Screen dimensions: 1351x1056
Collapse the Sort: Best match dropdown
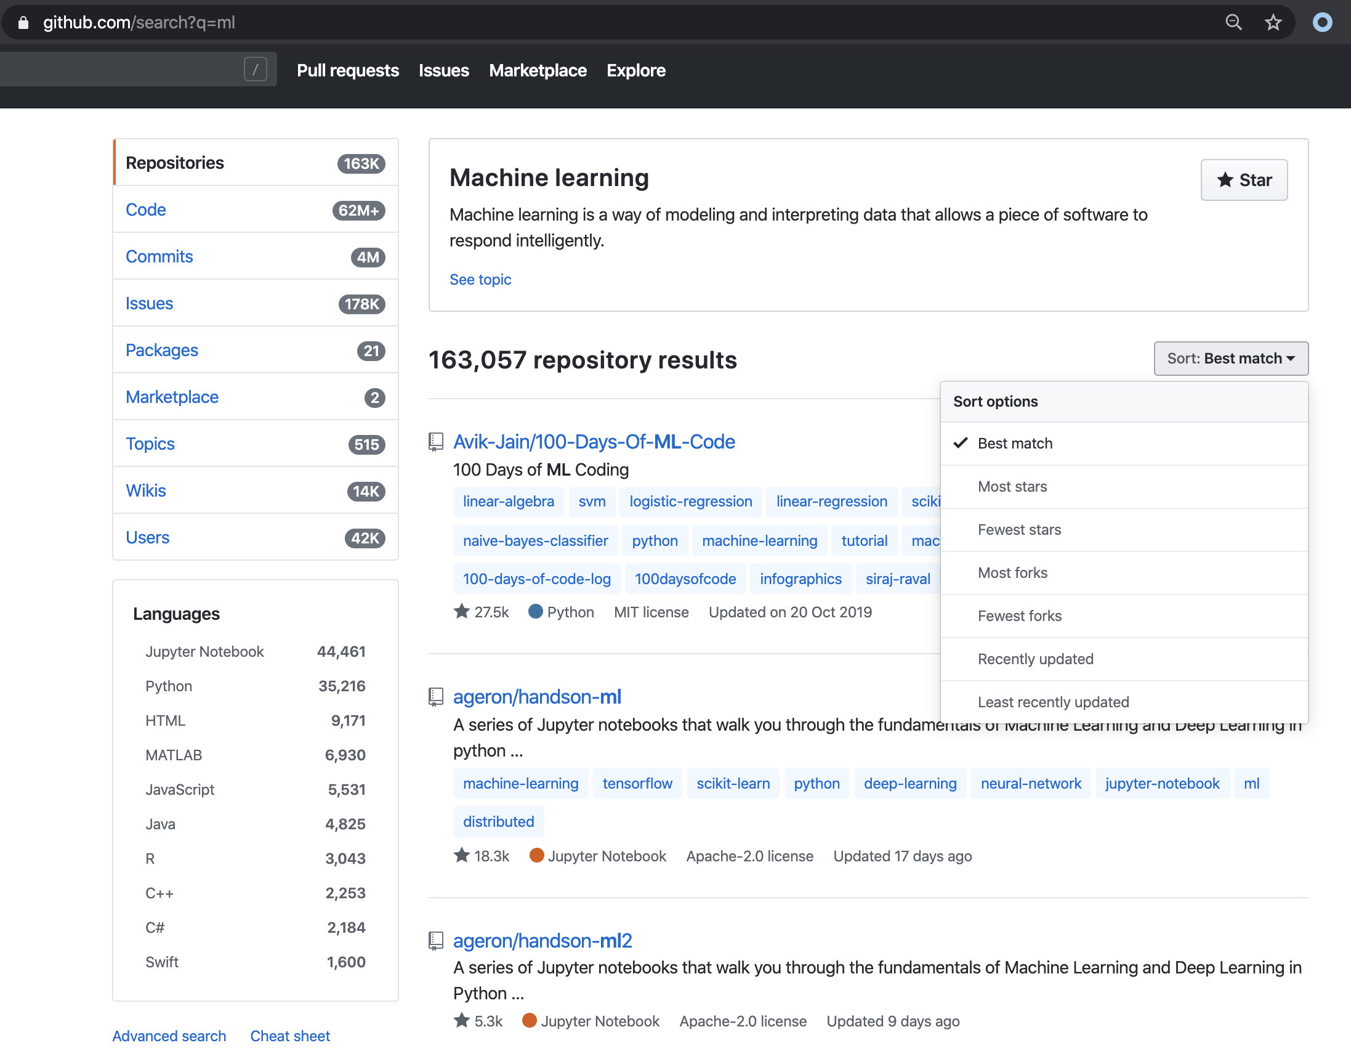coord(1230,359)
